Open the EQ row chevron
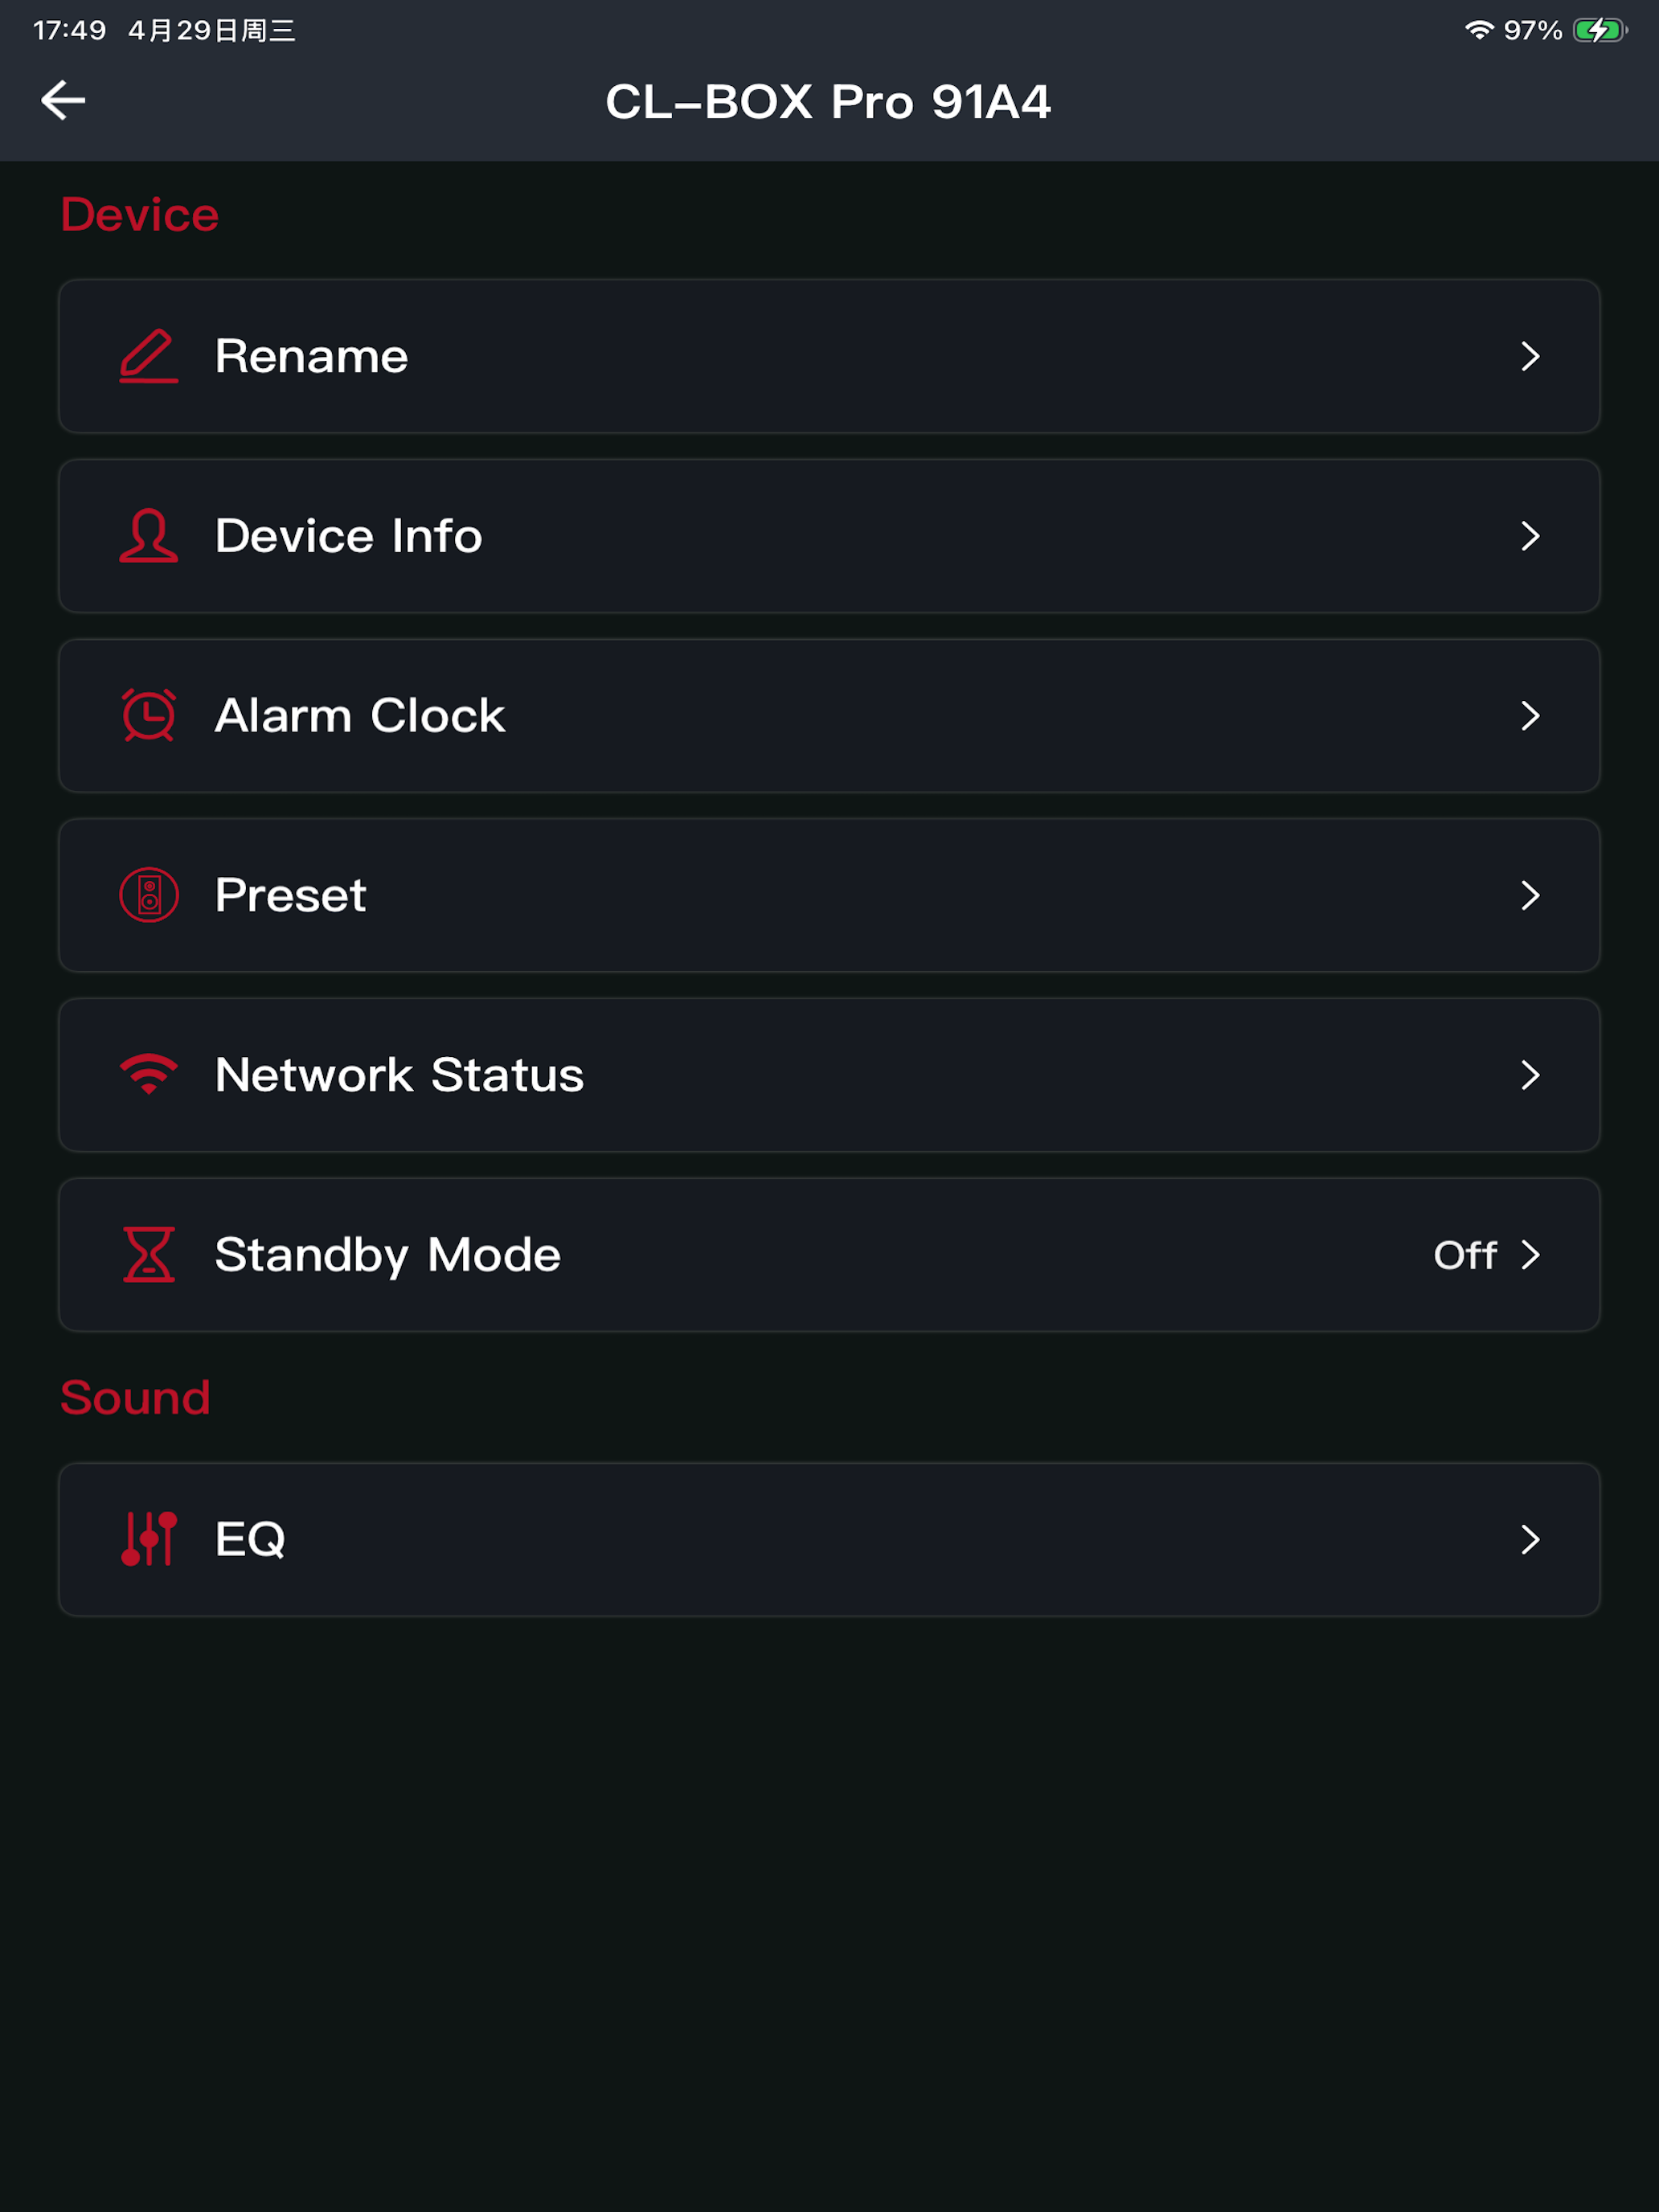1659x2212 pixels. point(1530,1539)
